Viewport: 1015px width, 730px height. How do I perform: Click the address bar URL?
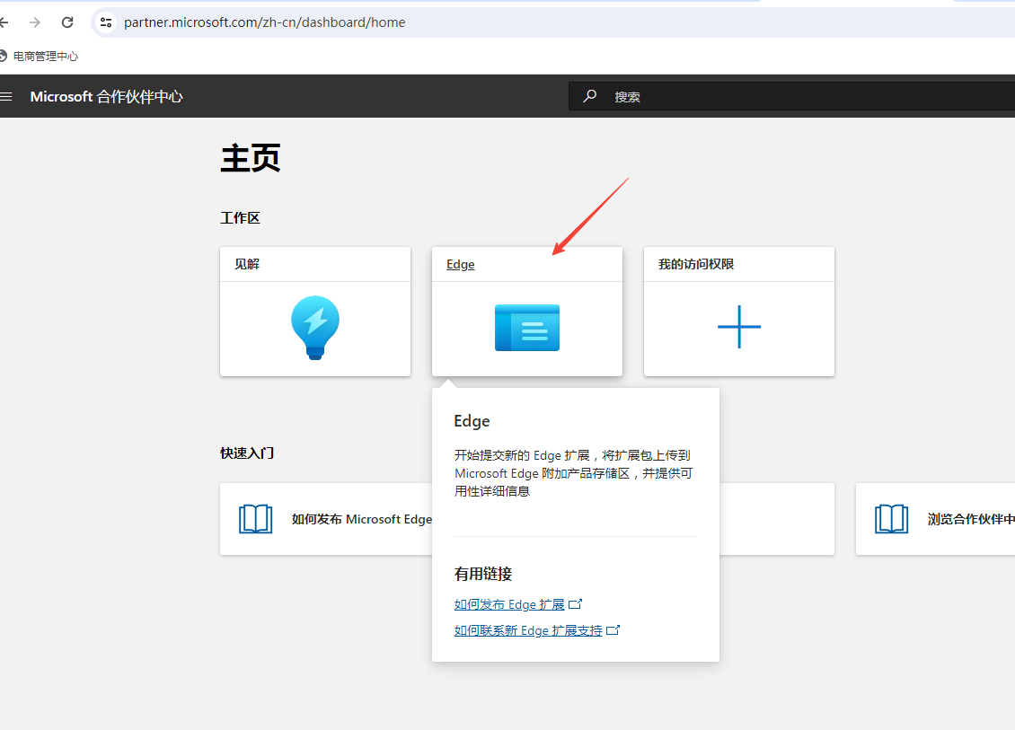coord(264,22)
